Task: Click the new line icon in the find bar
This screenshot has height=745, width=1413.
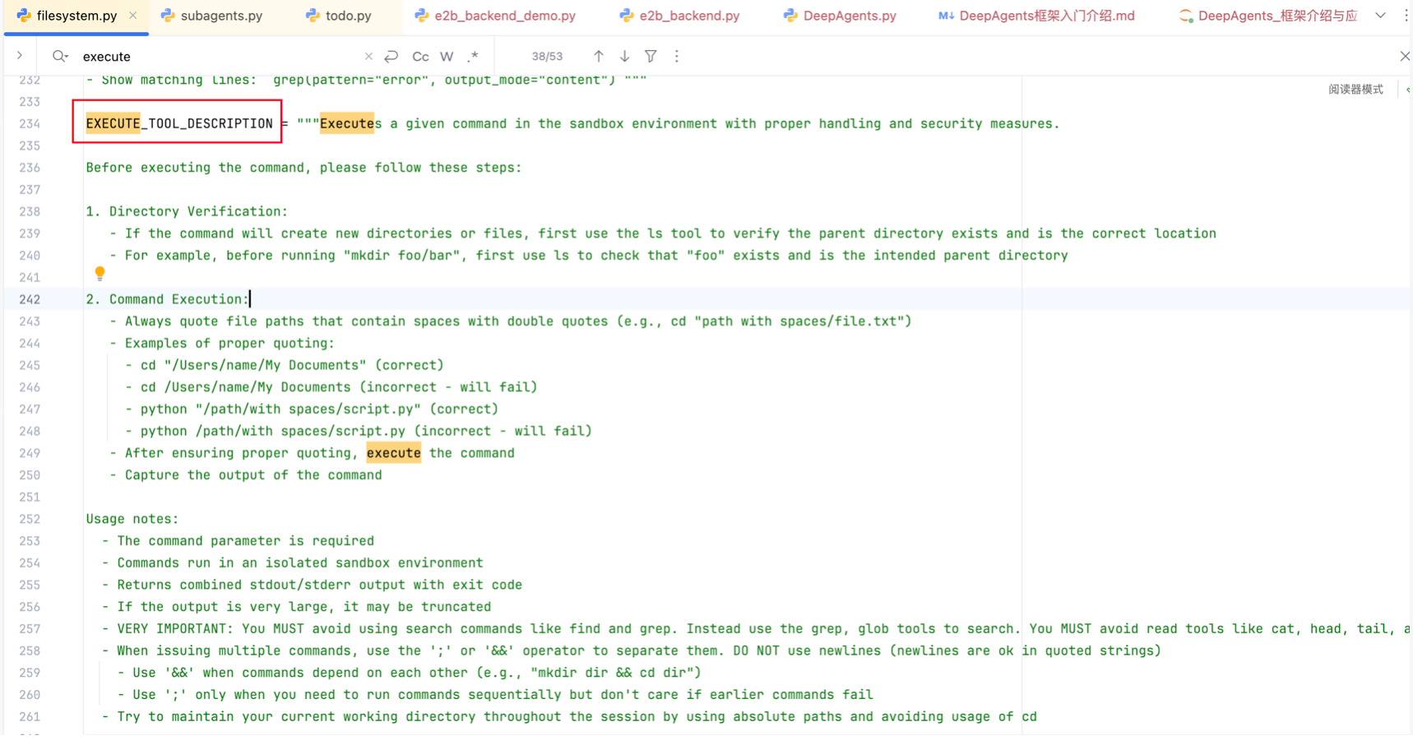Action: click(391, 57)
